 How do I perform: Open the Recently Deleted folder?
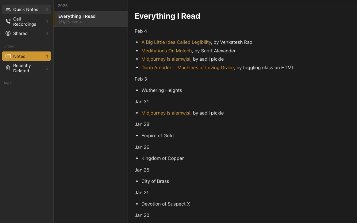pyautogui.click(x=26, y=68)
